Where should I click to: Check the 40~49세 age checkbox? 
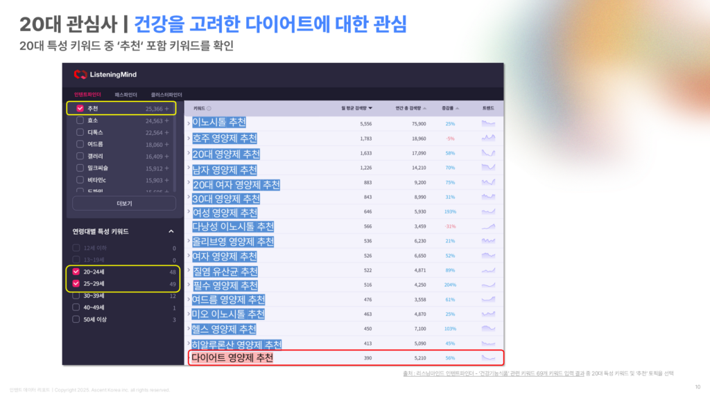(76, 307)
